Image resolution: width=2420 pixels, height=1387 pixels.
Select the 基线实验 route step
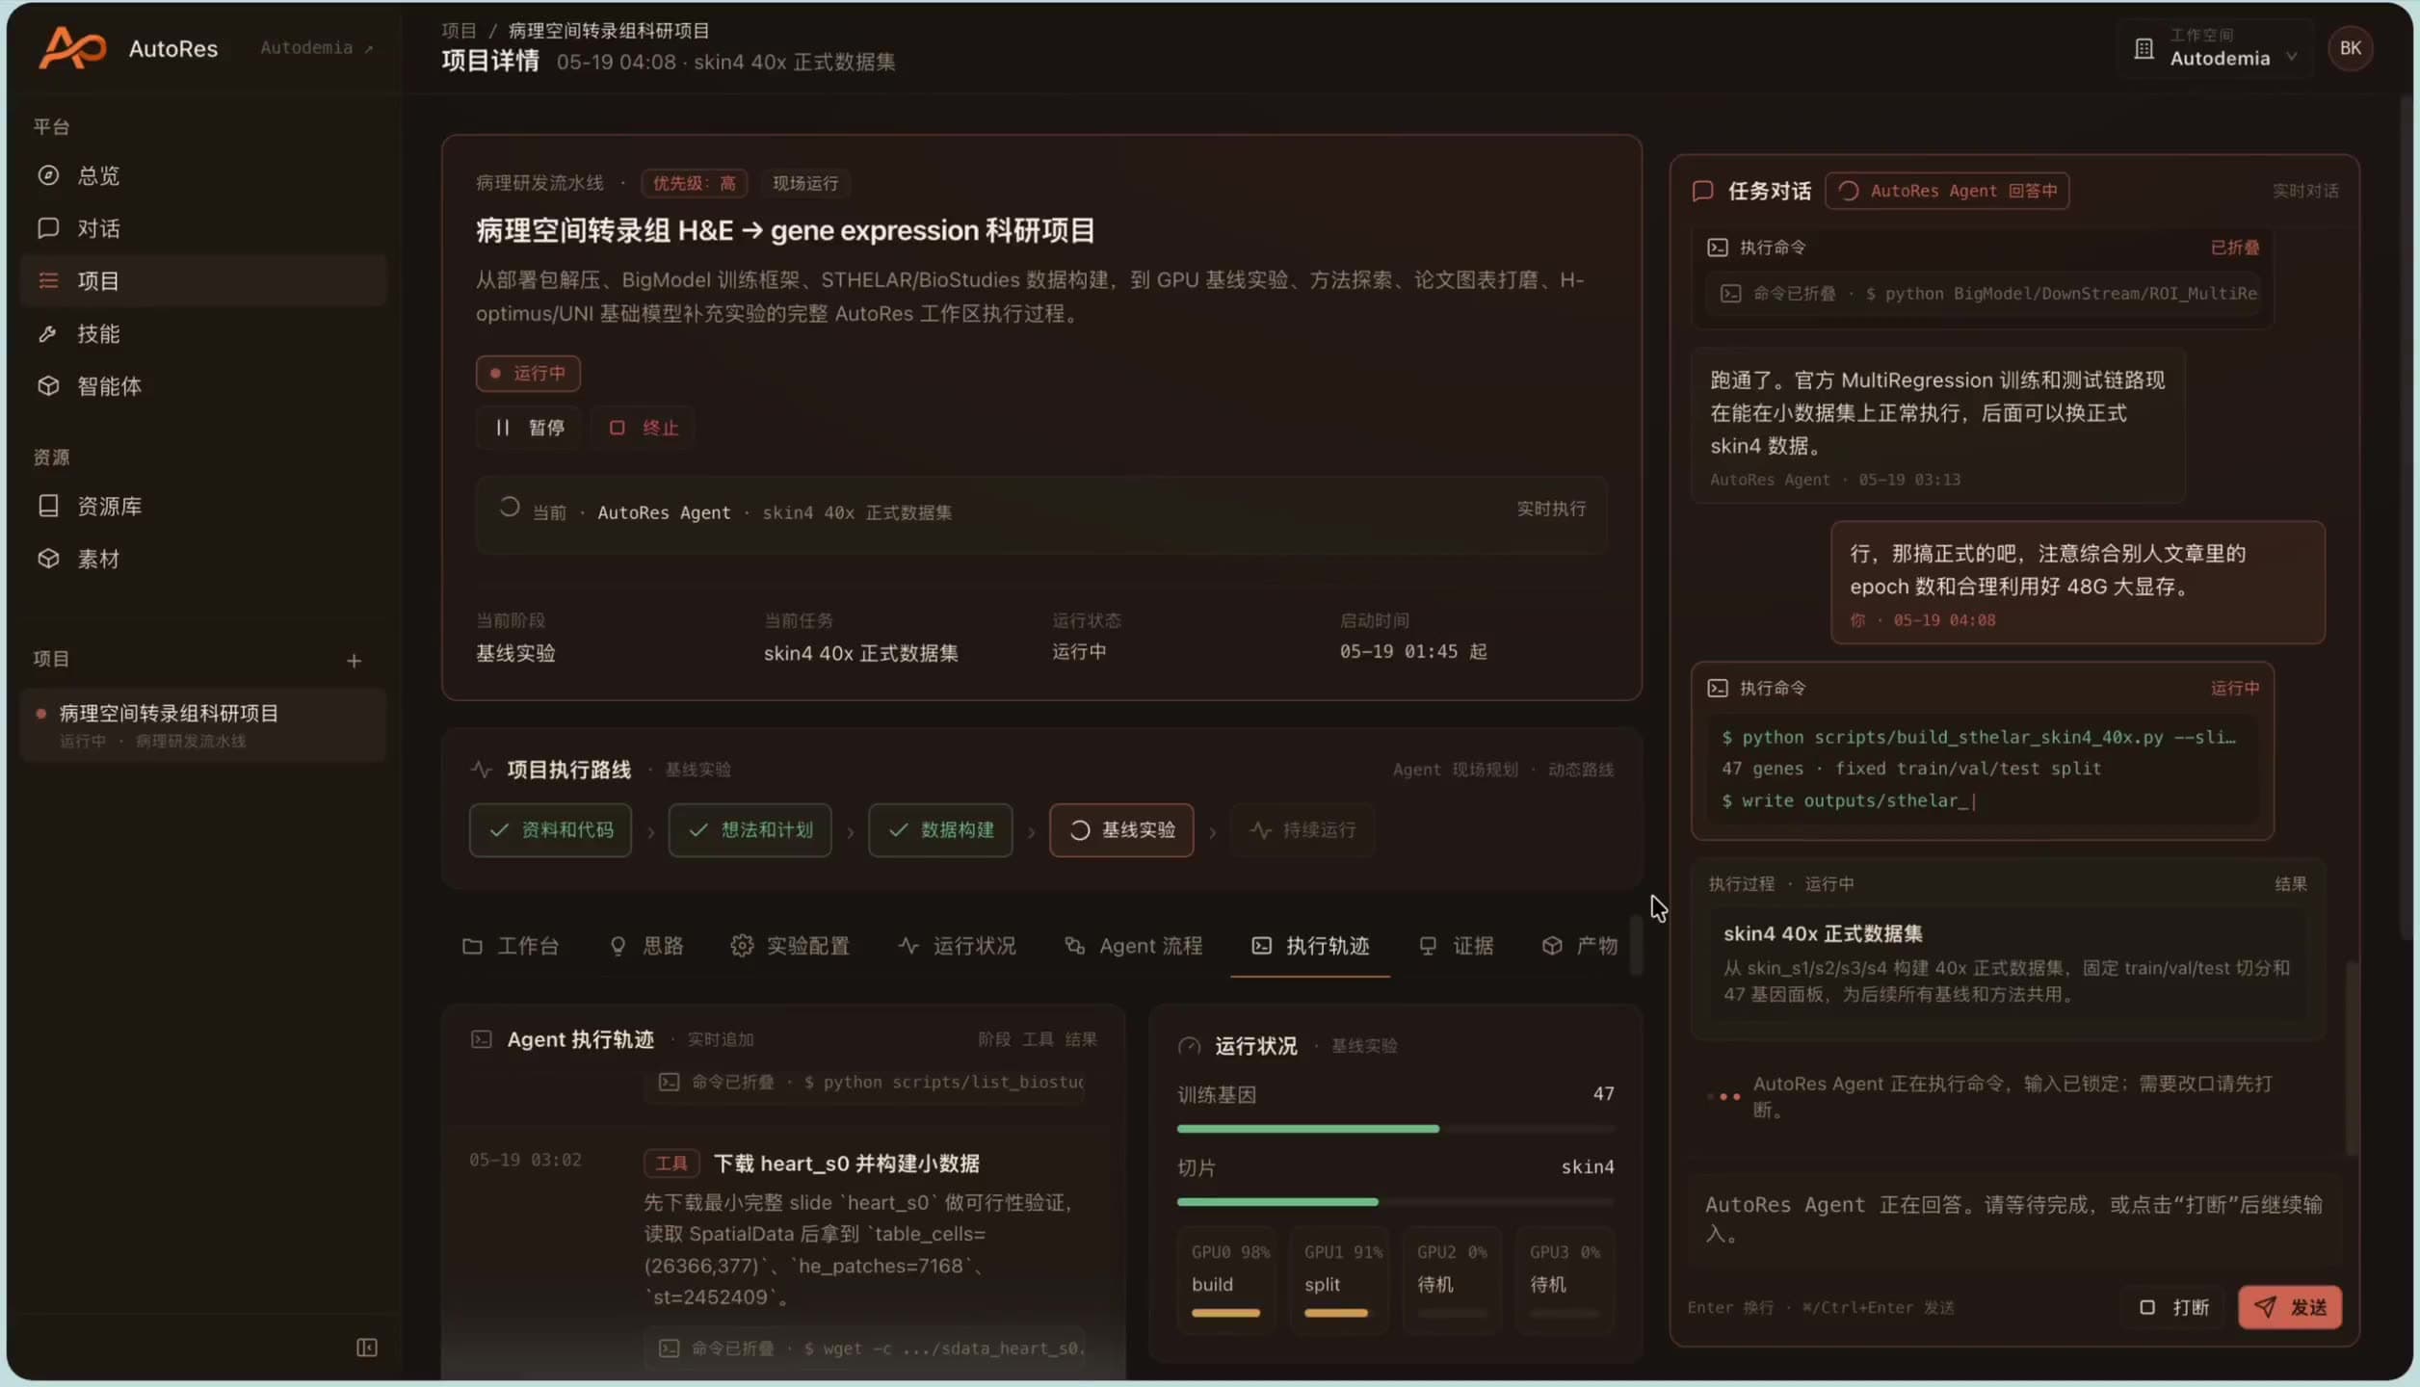coord(1121,830)
